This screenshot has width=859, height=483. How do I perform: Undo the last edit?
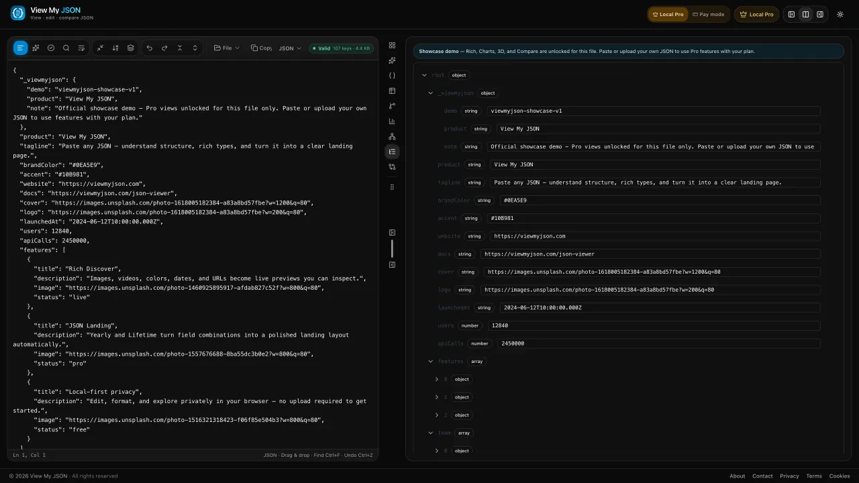[150, 48]
